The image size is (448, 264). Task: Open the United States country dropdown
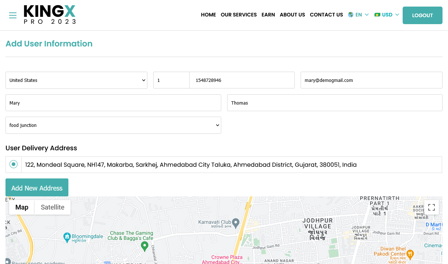click(x=76, y=80)
